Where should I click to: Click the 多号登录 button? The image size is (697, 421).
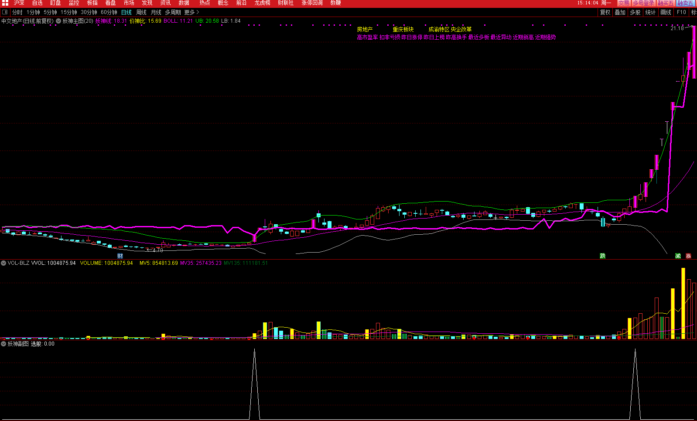pos(643,3)
